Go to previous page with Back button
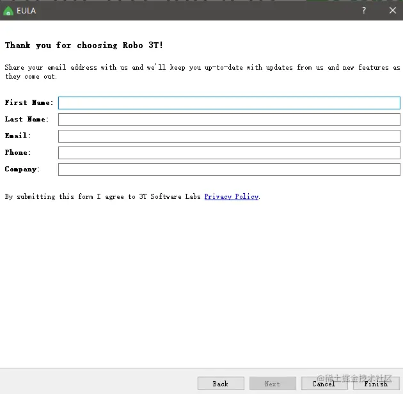This screenshot has width=403, height=394. (x=221, y=384)
